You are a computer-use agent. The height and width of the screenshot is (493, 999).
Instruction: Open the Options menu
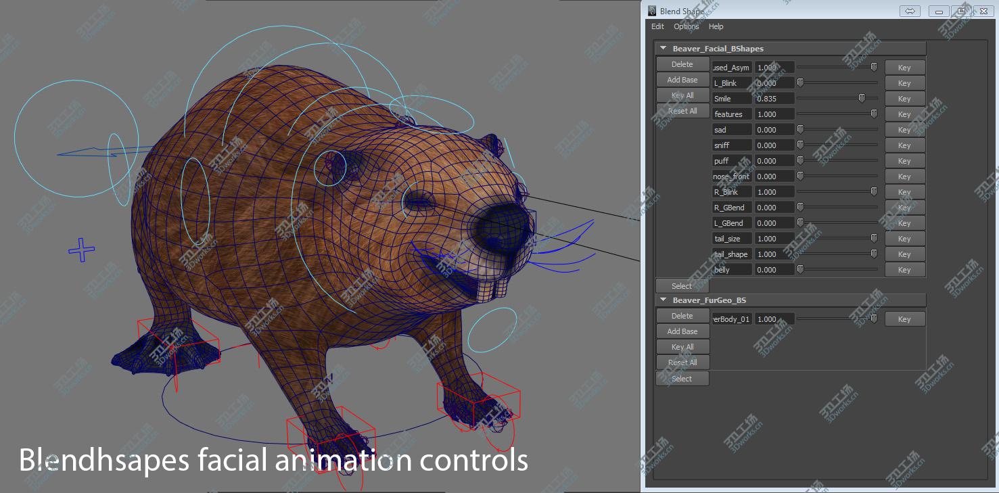pyautogui.click(x=685, y=26)
